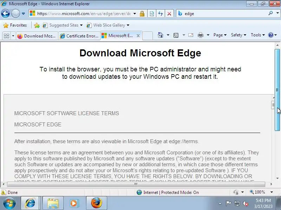Refresh the page with the Refresh icon

[161, 14]
